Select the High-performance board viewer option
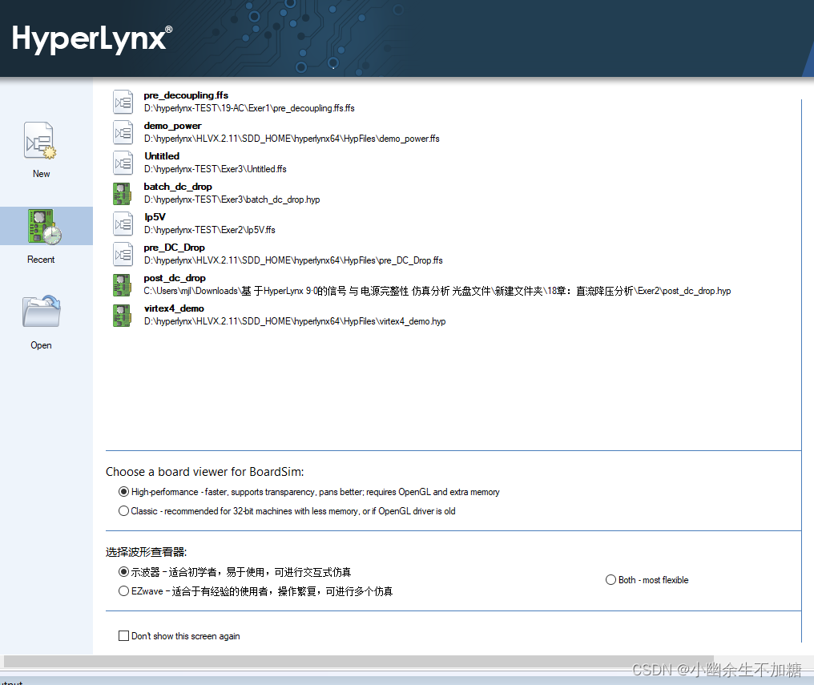 [124, 491]
